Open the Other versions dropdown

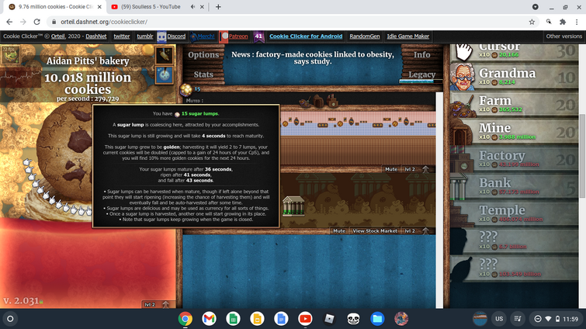click(x=564, y=36)
